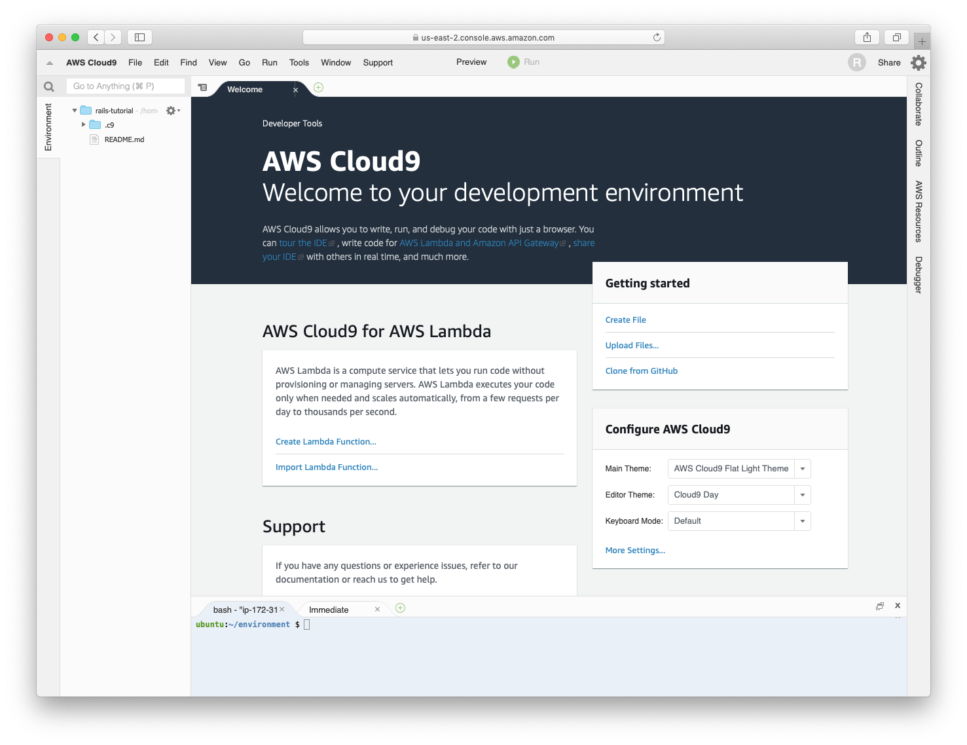Open the Support menu
This screenshot has width=967, height=745.
pos(378,63)
